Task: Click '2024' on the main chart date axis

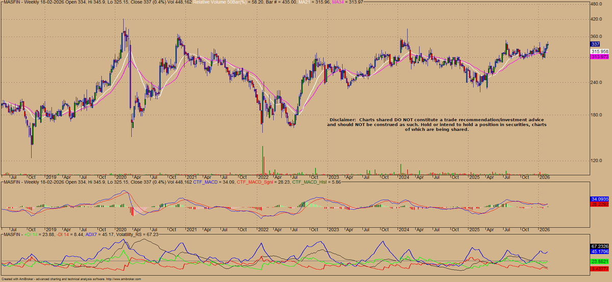Action: pos(404,177)
